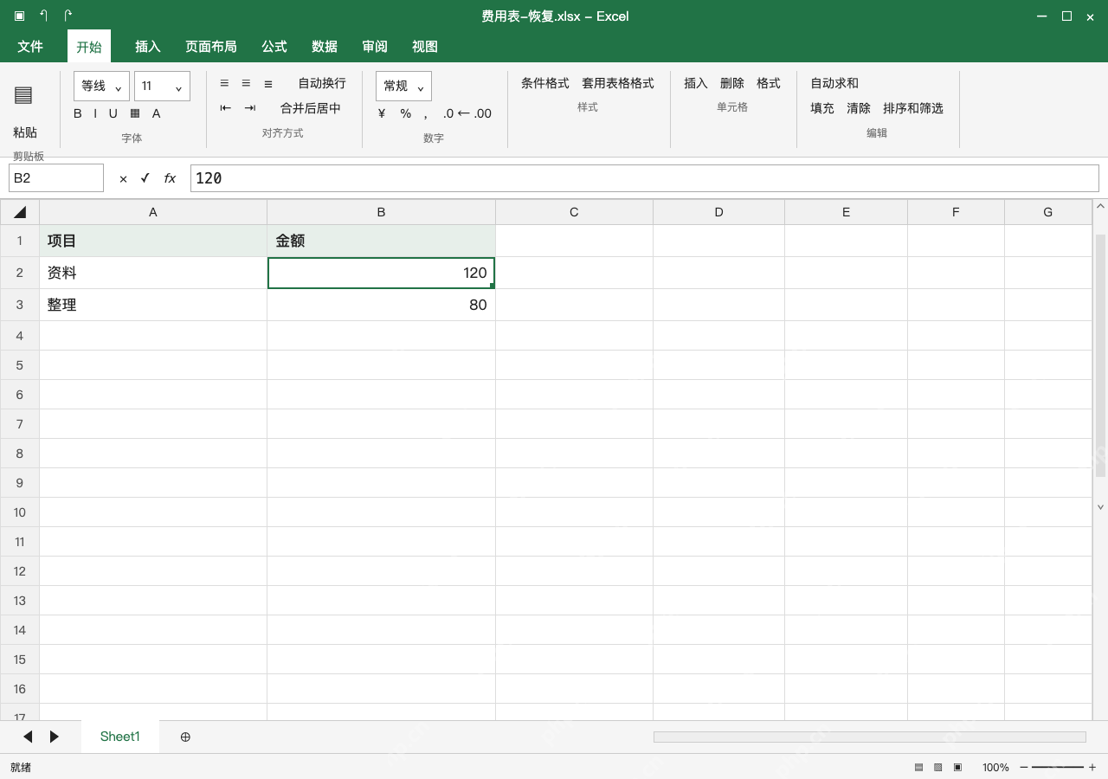
Task: Click the save icon in title bar
Action: 20,16
